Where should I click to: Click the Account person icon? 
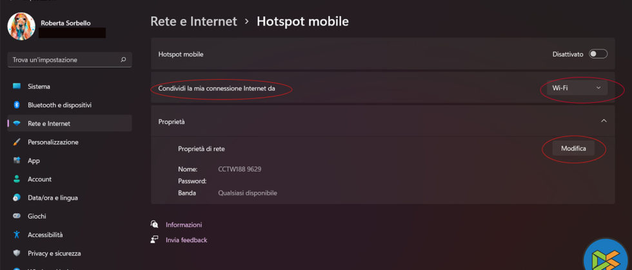17,179
